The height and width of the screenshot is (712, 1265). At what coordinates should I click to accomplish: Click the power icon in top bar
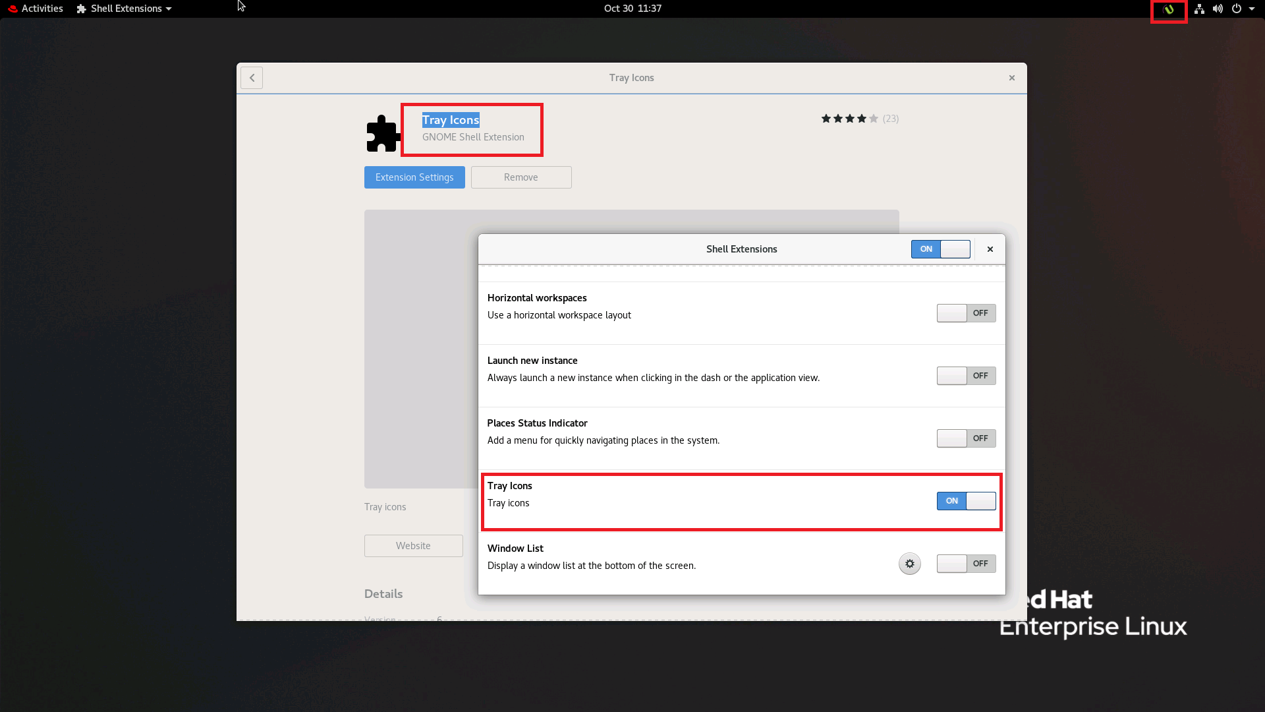click(1237, 9)
